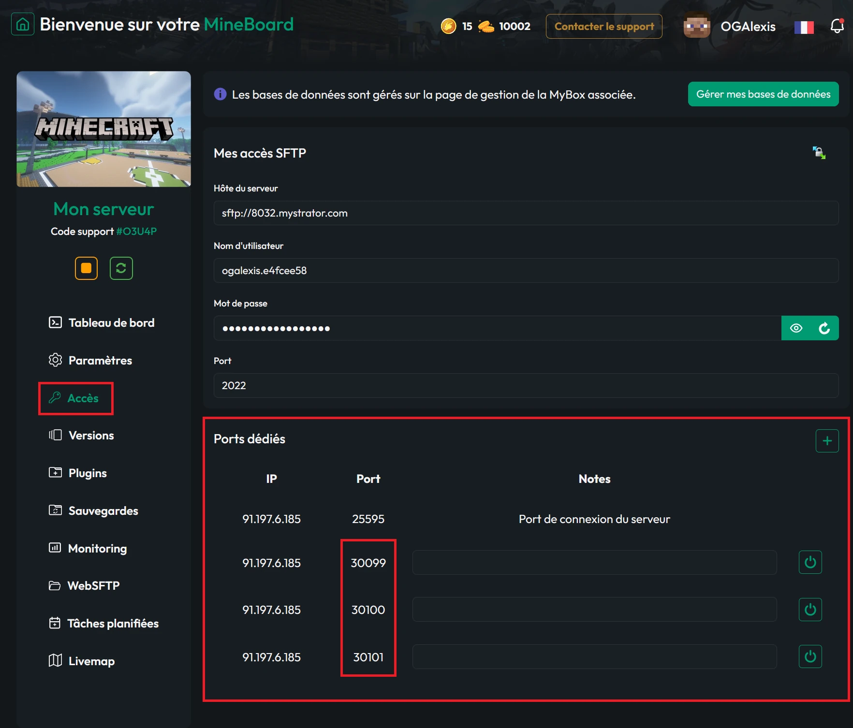
Task: Stop the server with orange square button
Action: tap(86, 268)
